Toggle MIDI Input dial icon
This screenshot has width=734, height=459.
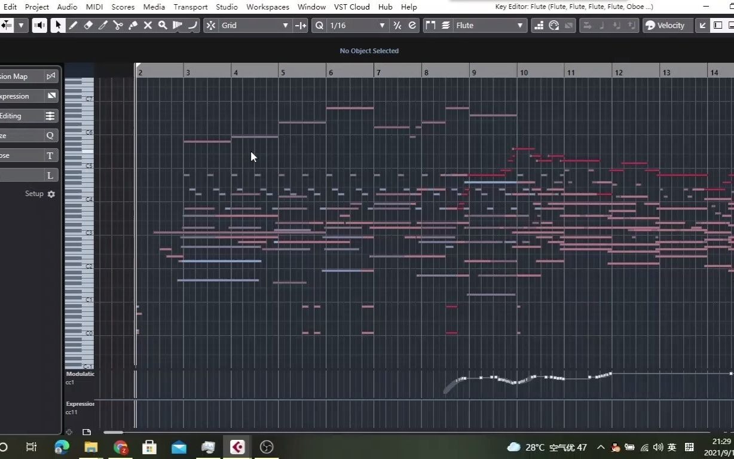point(553,25)
